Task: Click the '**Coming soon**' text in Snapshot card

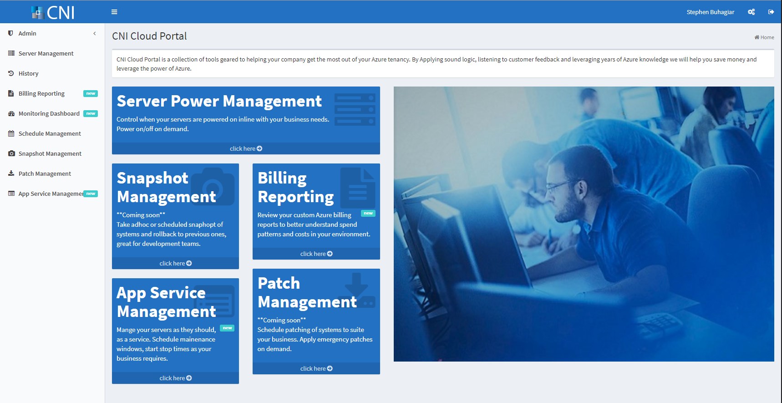Action: 141,215
